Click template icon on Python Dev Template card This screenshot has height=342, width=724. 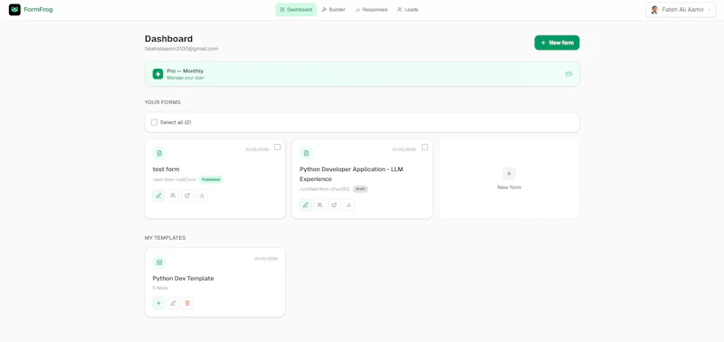[x=159, y=262]
